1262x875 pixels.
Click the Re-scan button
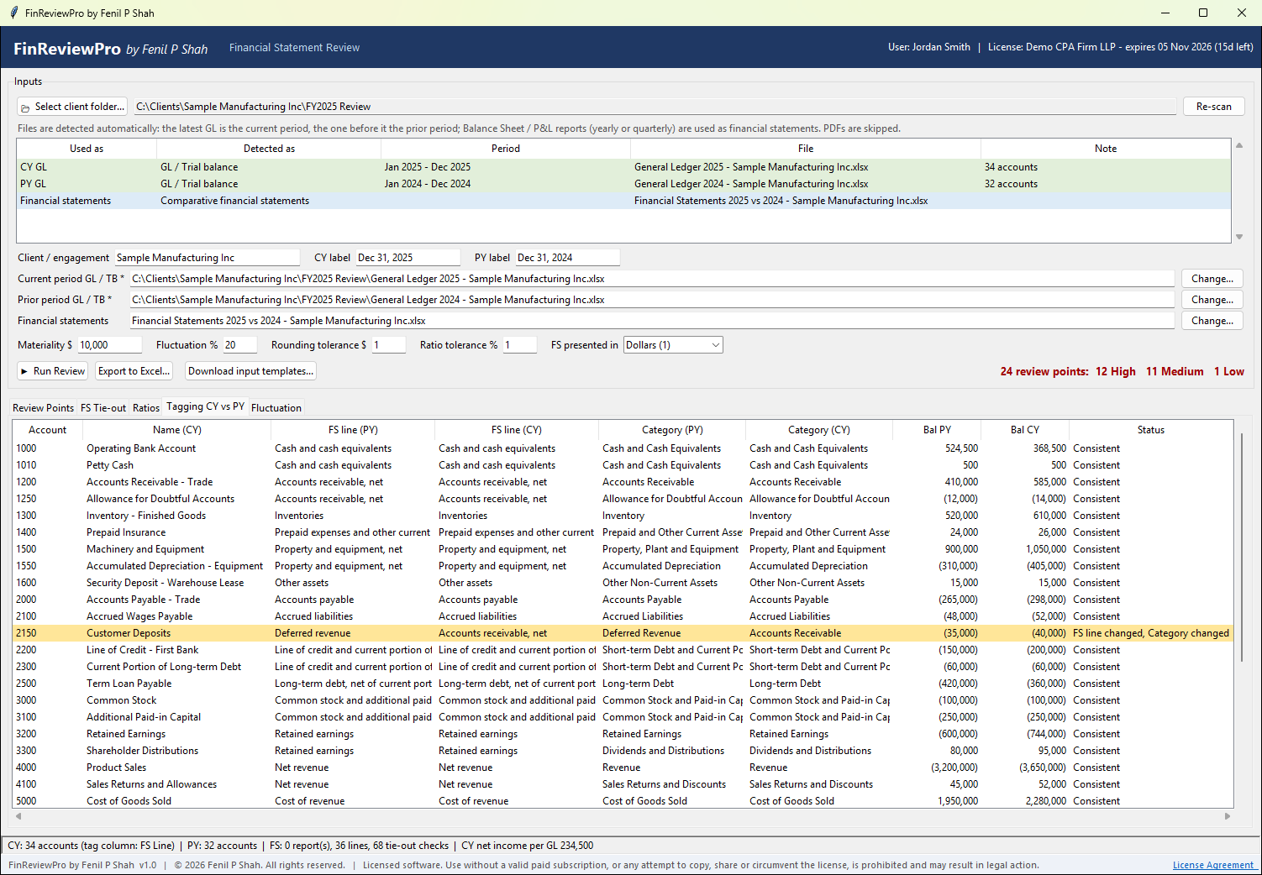click(x=1213, y=107)
